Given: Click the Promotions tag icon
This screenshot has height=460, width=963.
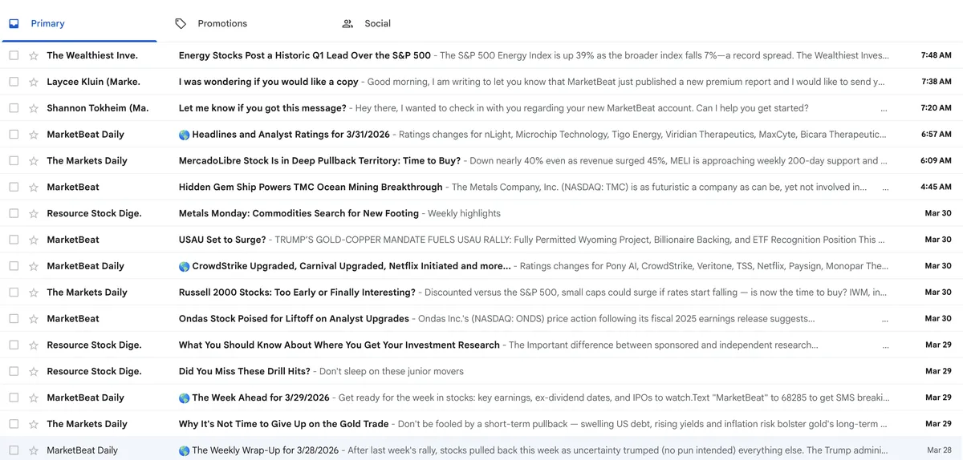Looking at the screenshot, I should point(181,24).
